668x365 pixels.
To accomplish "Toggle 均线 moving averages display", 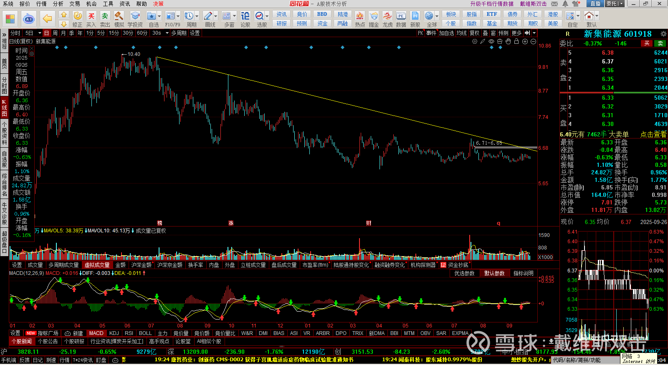I will (461, 33).
